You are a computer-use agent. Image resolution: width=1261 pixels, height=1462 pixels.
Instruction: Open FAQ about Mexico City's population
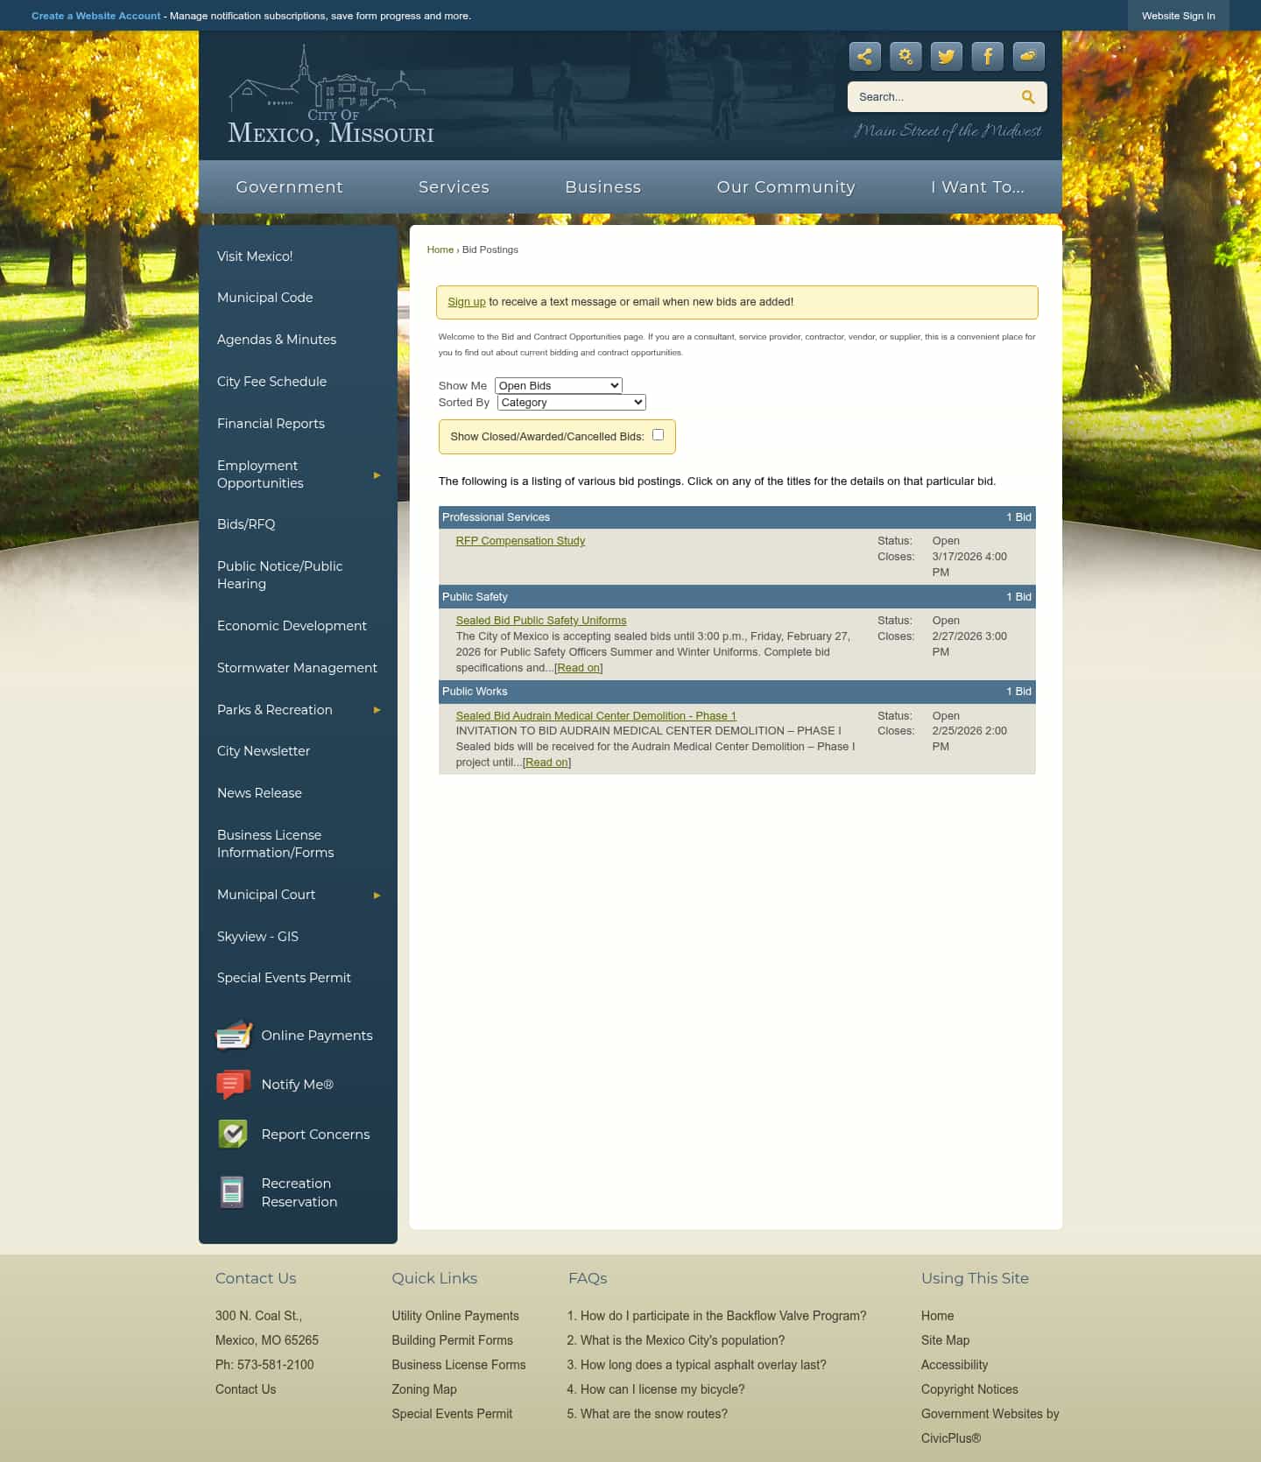(x=682, y=1340)
